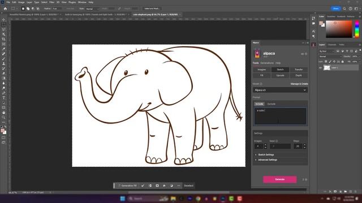Click Manage & Create link
Viewport: 362px width, 203px height.
pyautogui.click(x=299, y=84)
